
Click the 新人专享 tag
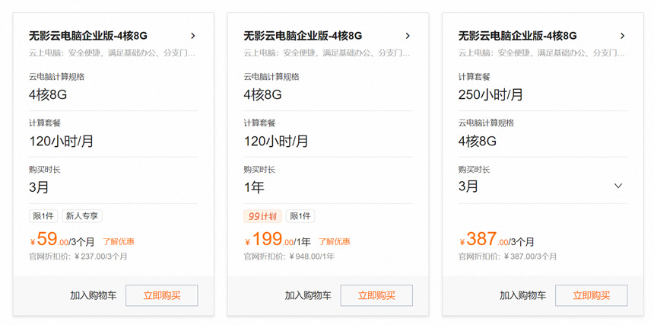82,216
